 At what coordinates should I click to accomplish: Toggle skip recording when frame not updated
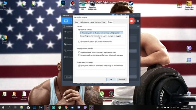tap(79, 66)
